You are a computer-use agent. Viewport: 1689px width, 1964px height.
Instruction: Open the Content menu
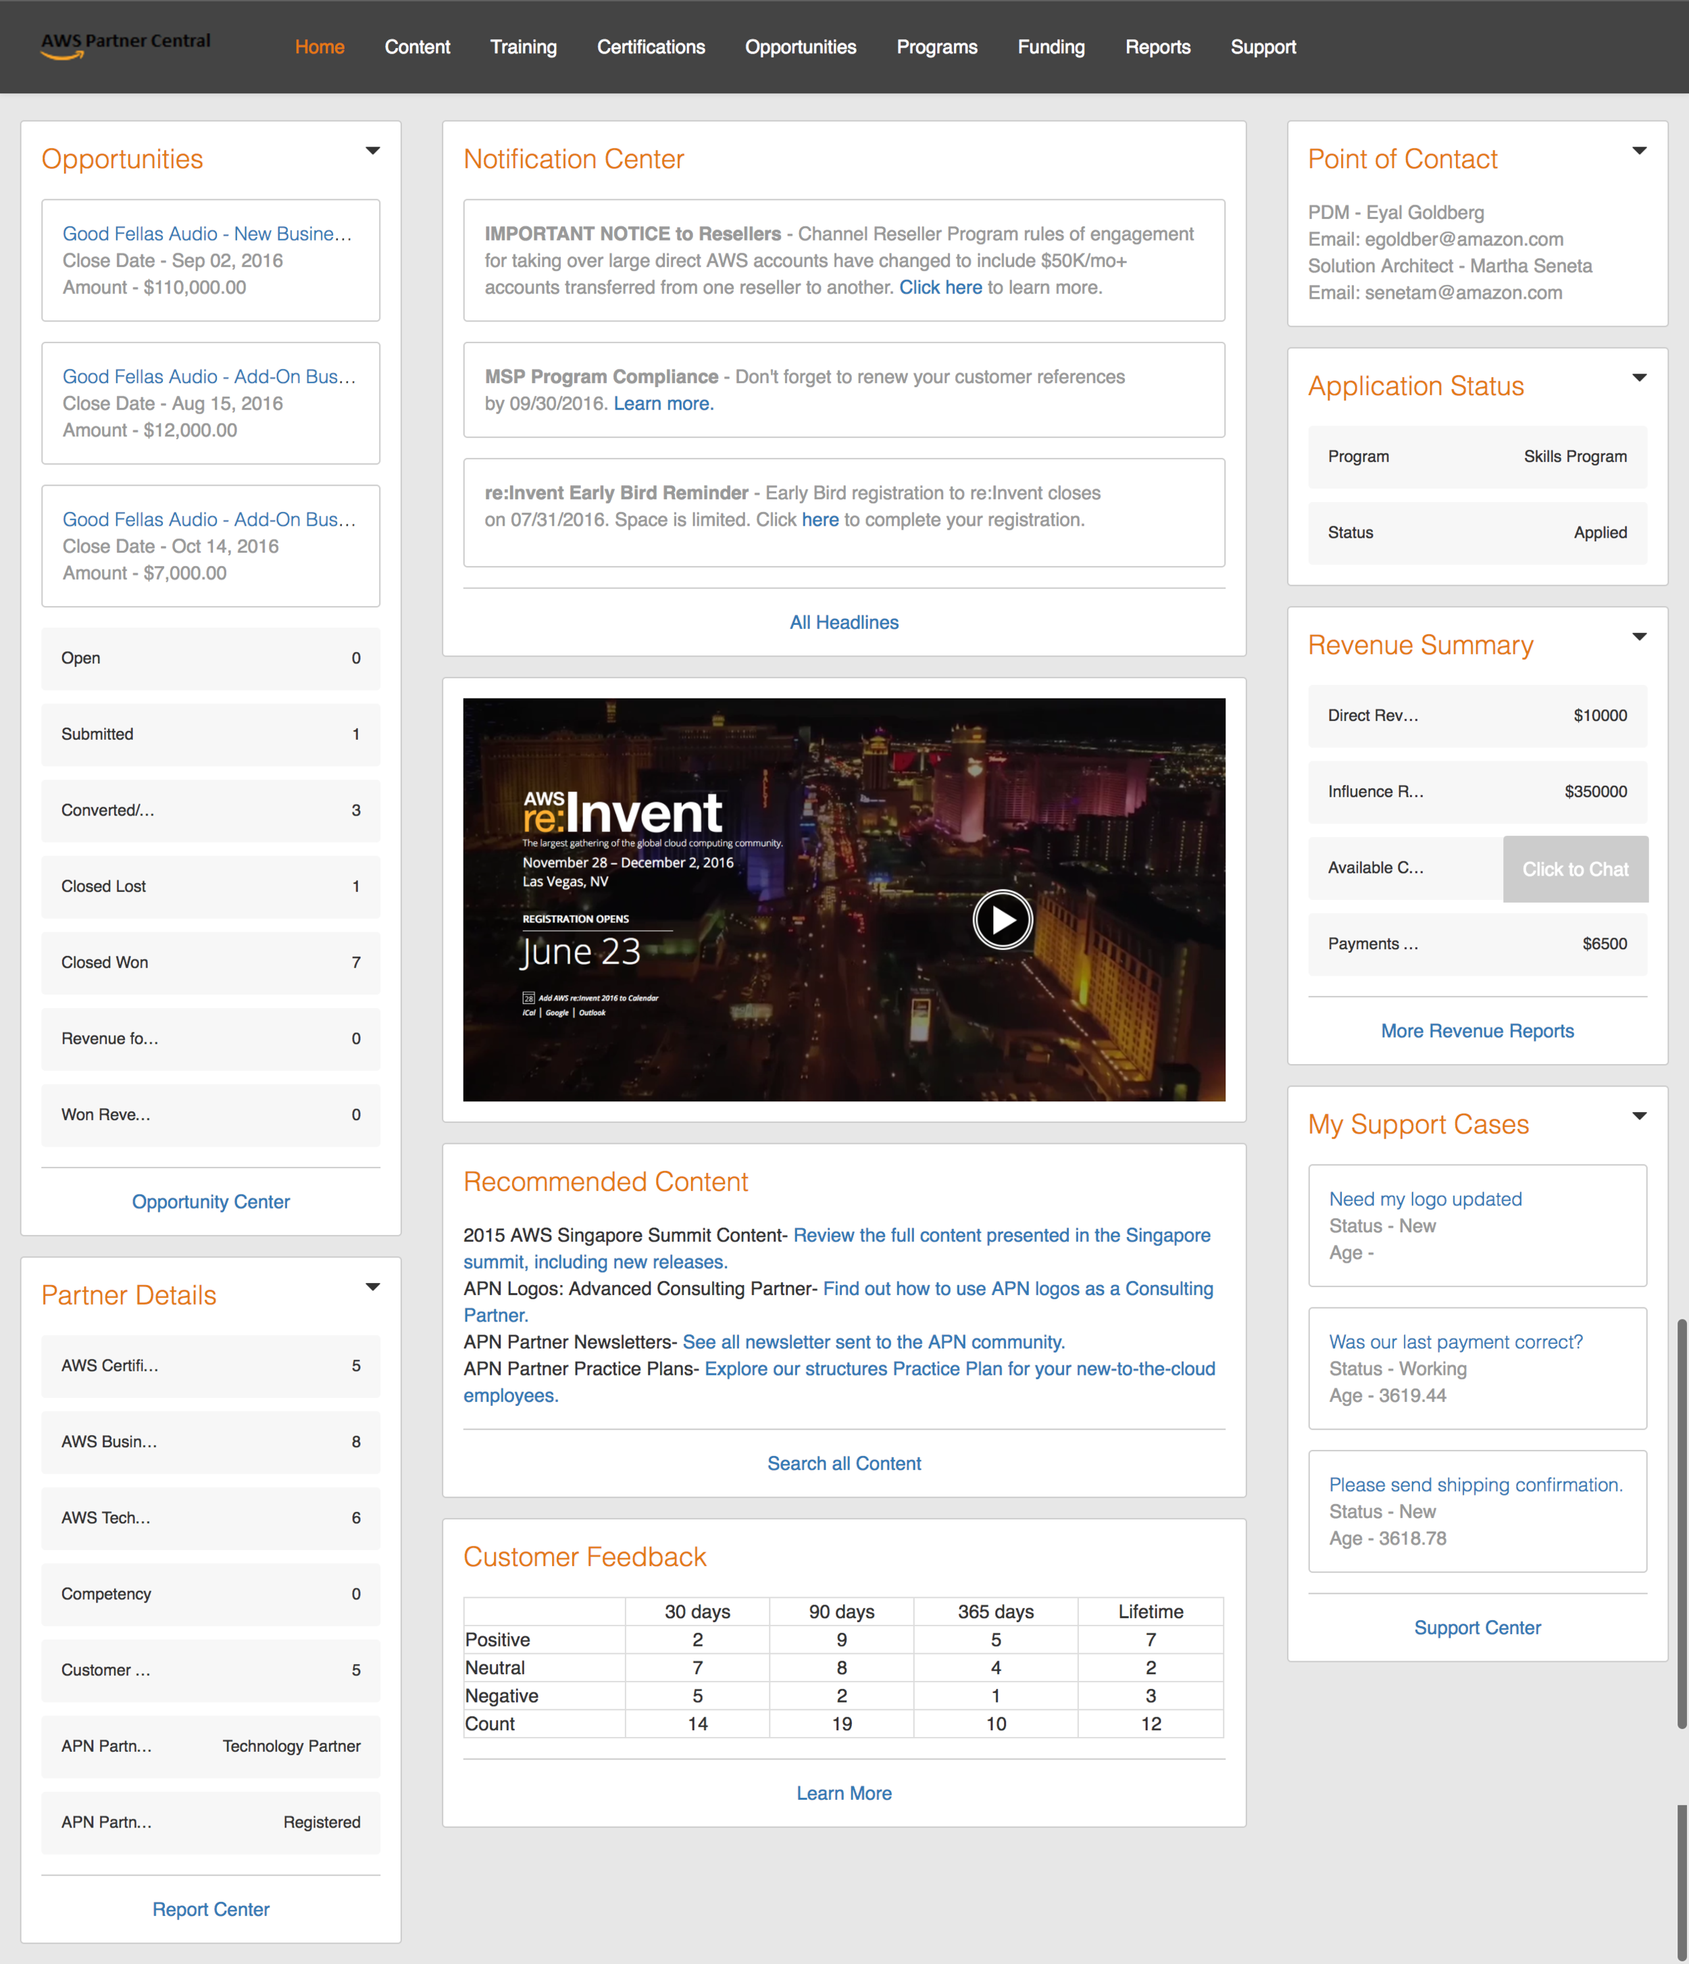tap(417, 47)
